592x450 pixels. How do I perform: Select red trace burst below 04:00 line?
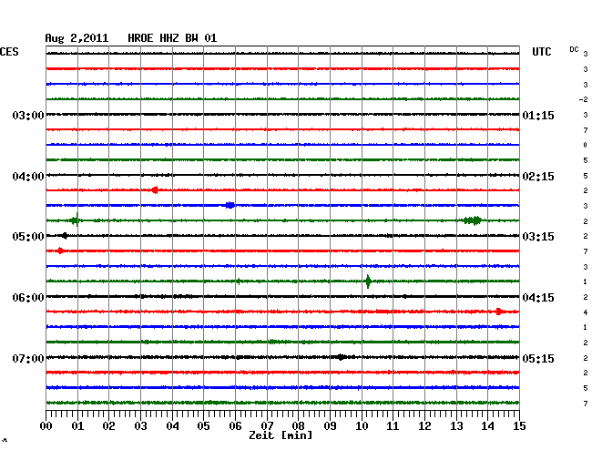coord(154,189)
